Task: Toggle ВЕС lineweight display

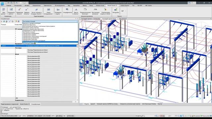Action: point(65,116)
